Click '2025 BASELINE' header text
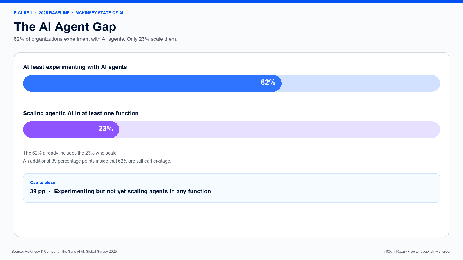The image size is (463, 260). [54, 13]
